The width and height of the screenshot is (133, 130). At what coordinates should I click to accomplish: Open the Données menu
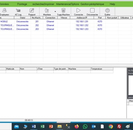(4, 4)
